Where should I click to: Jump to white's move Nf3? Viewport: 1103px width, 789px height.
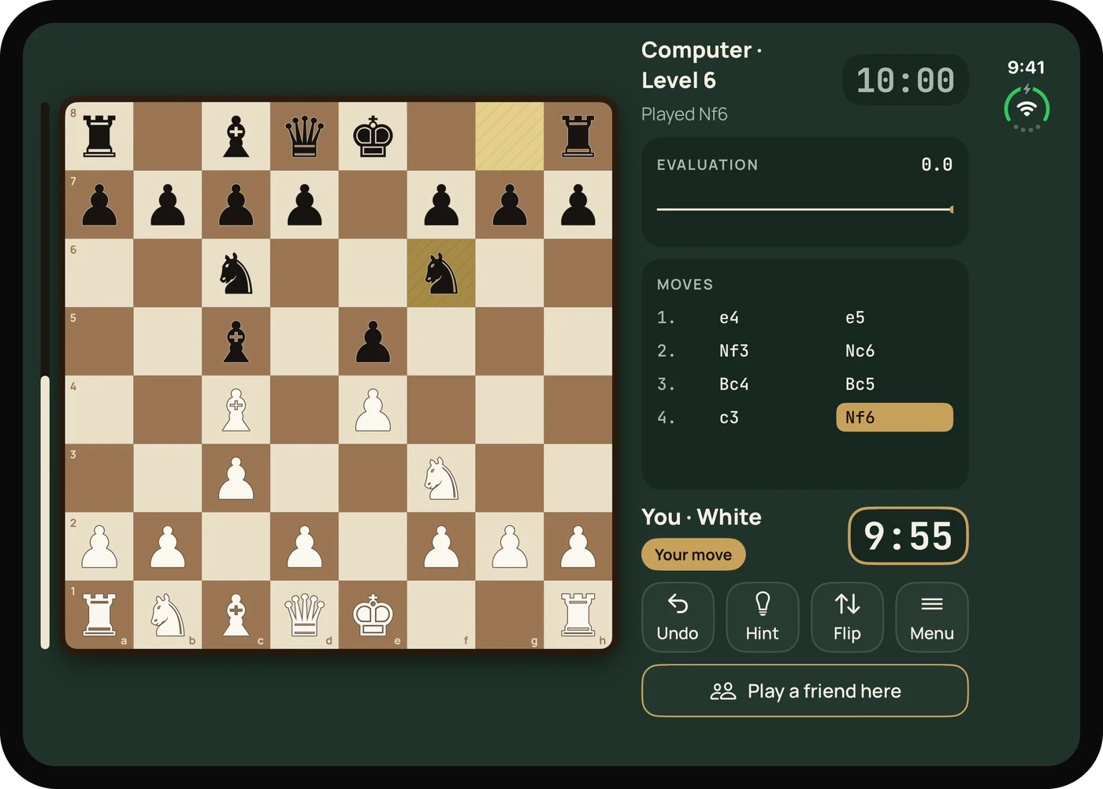coord(733,350)
